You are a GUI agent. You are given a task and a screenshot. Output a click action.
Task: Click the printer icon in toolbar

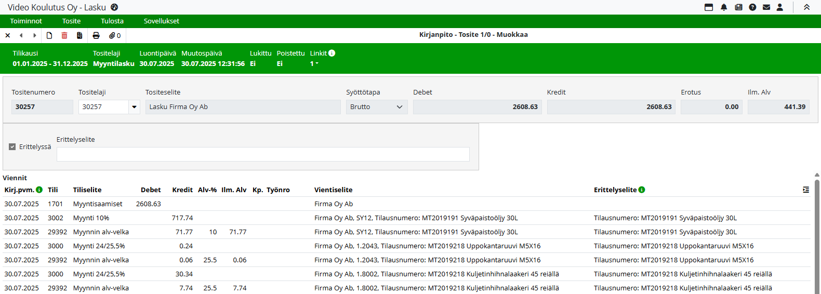[x=96, y=35]
